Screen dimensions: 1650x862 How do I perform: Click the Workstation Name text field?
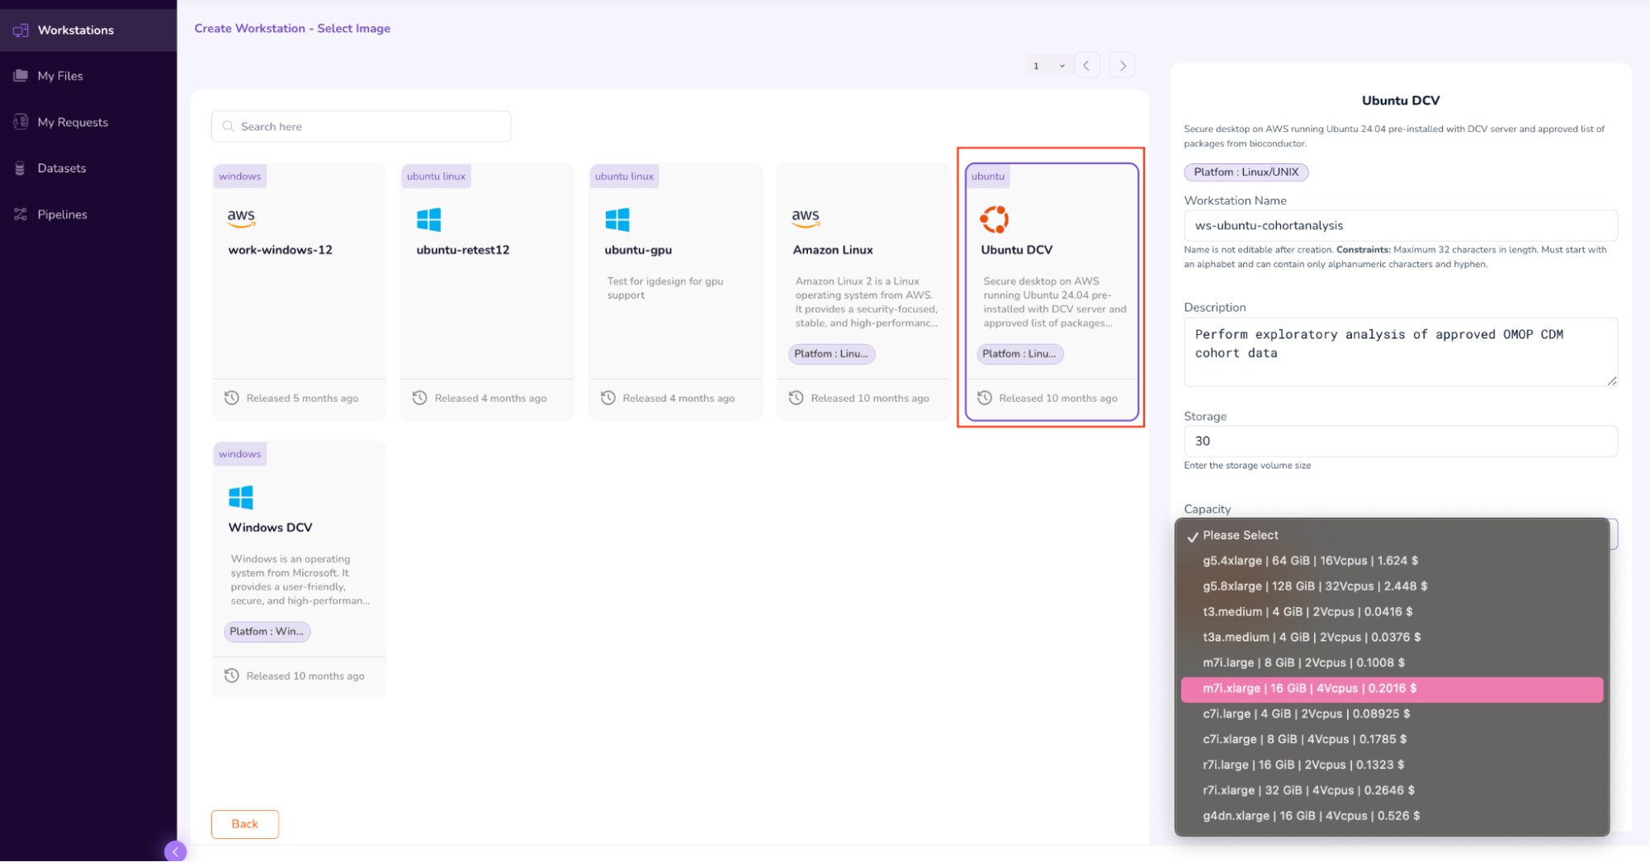(1400, 225)
